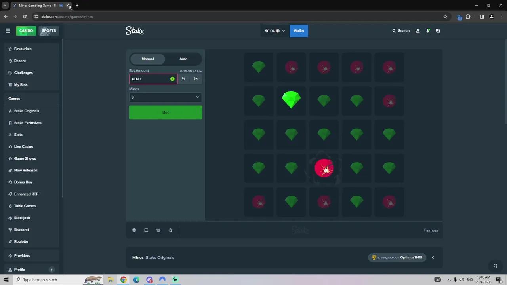
Task: Toggle theatre mode square icon
Action: (146, 230)
